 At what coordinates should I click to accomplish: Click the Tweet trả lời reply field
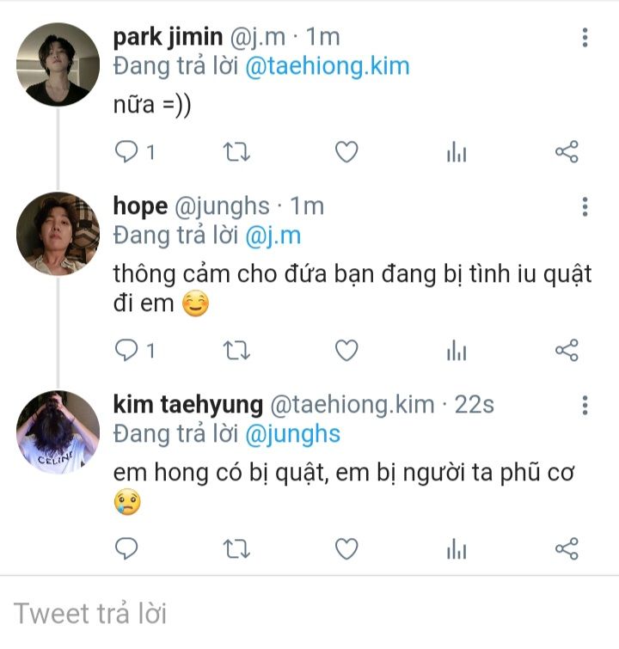coord(258,614)
